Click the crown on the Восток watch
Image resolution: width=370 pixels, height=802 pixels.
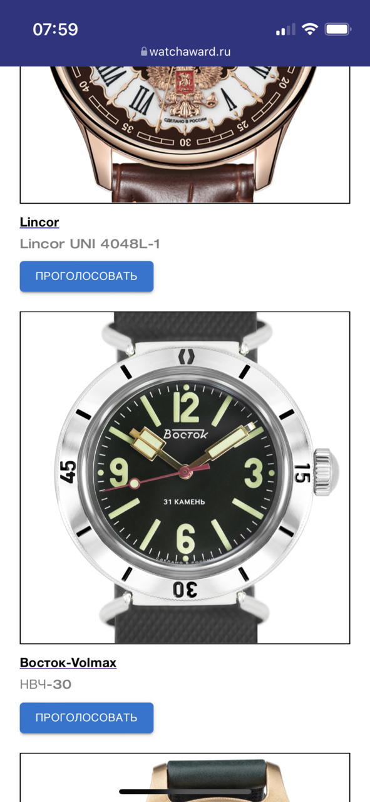(325, 472)
